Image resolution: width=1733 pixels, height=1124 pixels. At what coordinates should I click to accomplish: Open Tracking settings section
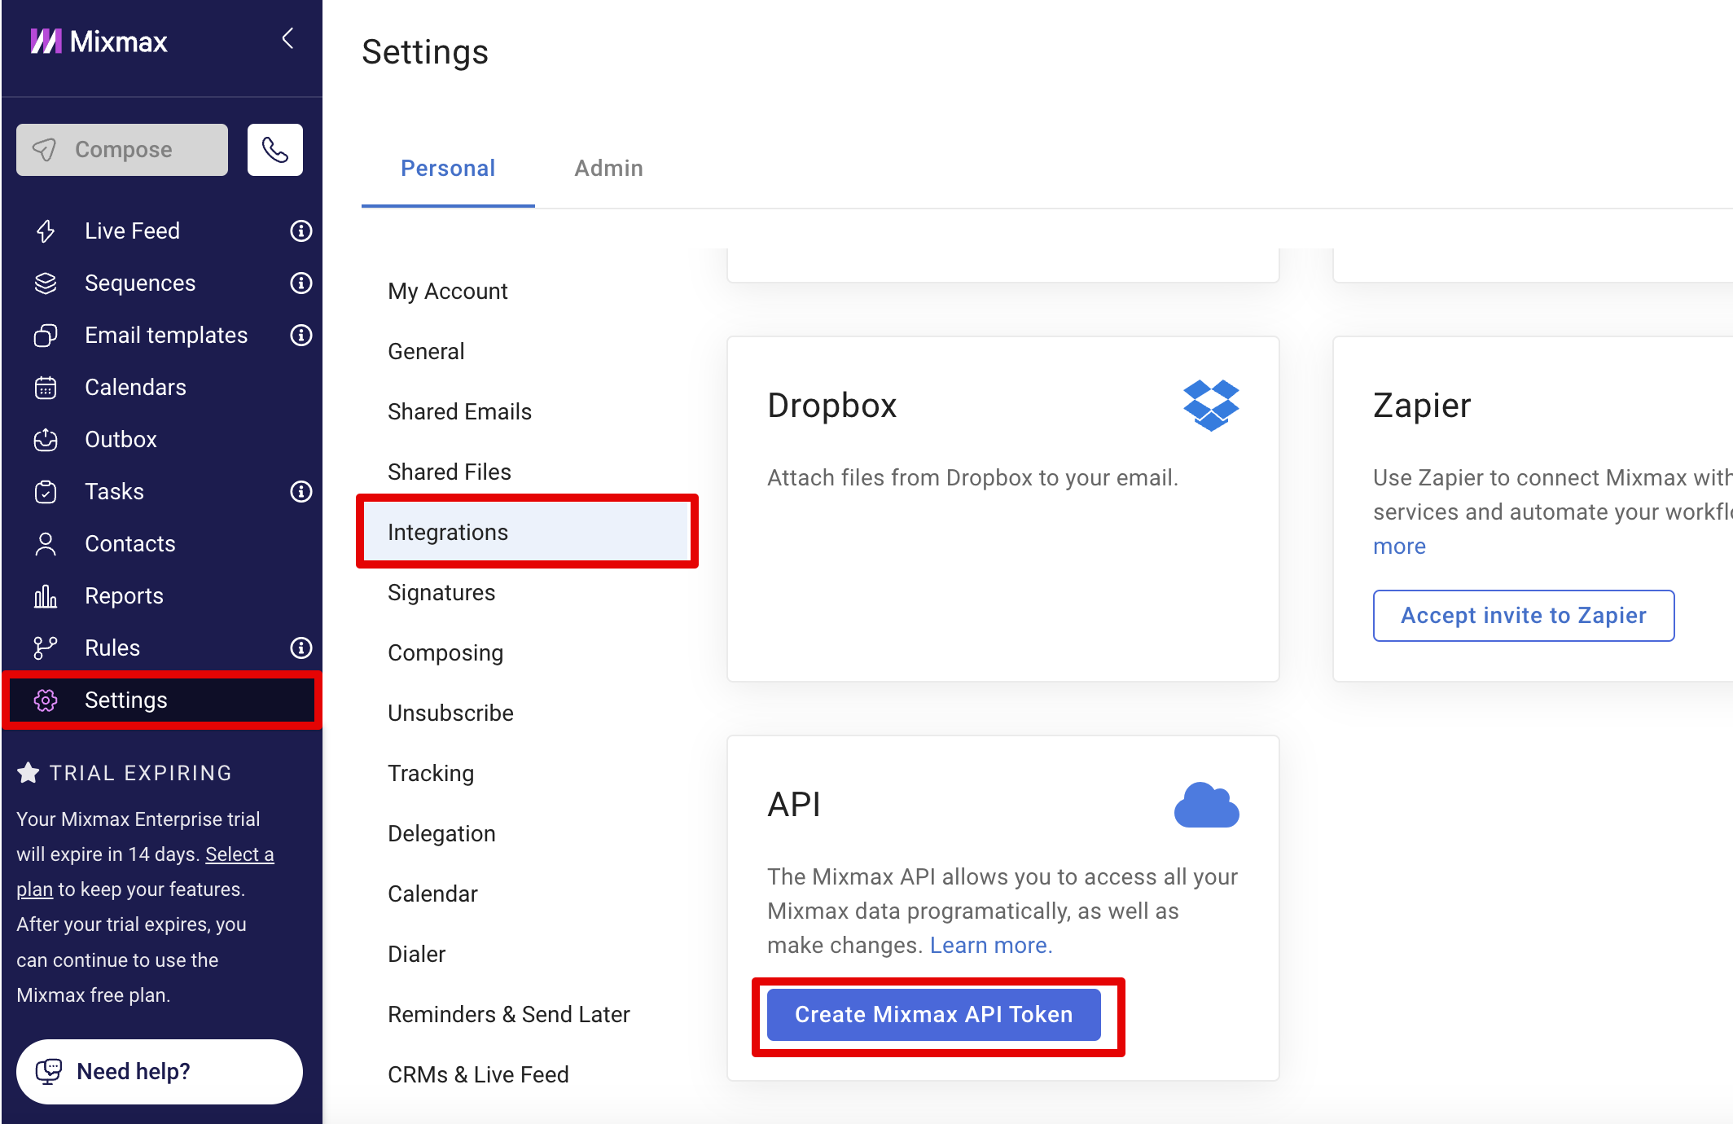click(x=431, y=774)
